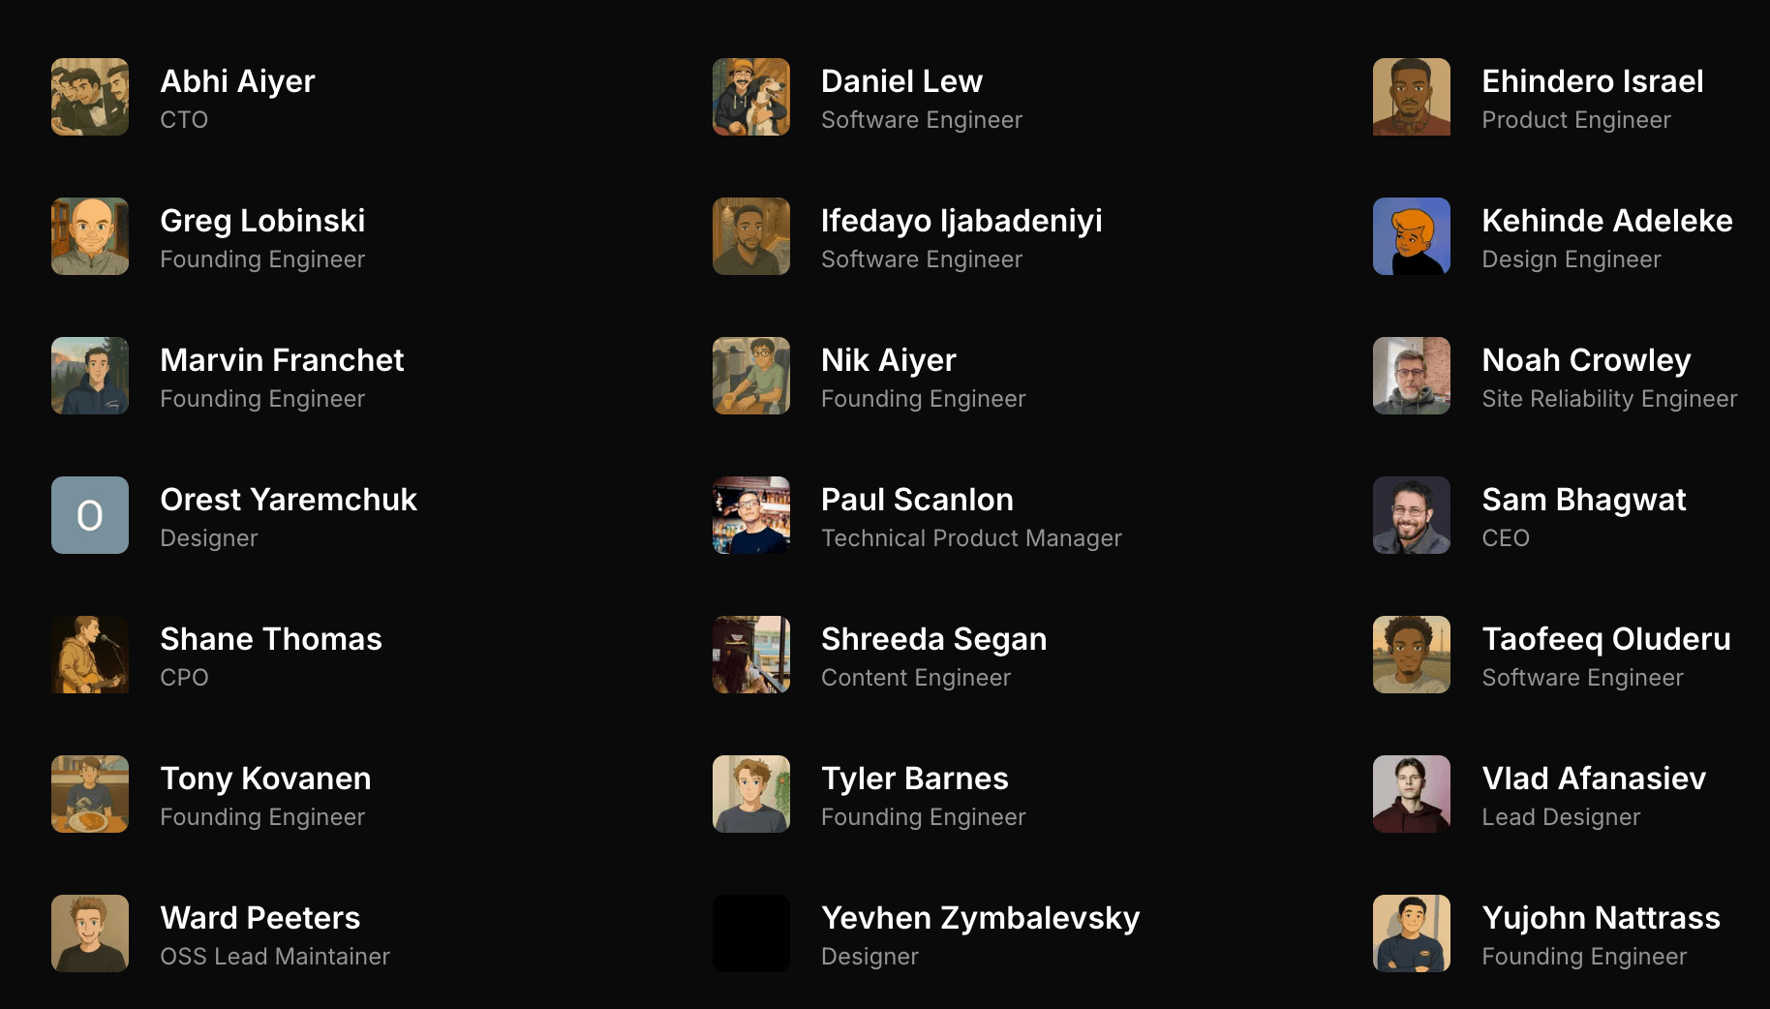Click Greg Lobinski's avatar thumbnail
Screen dimensions: 1770x1009
tap(90, 236)
